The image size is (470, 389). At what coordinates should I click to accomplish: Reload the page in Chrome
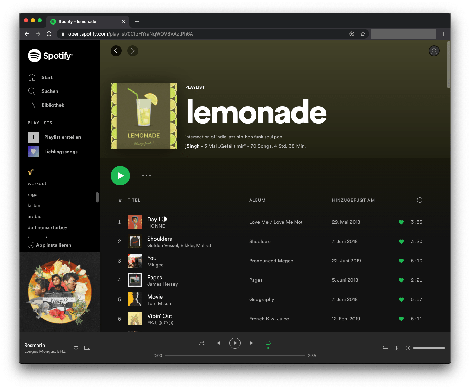(49, 34)
